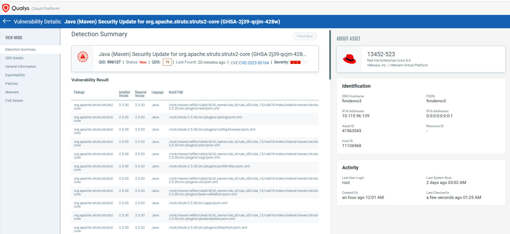This screenshot has height=234, width=510.
Task: Click the New status label
Action: (143, 62)
